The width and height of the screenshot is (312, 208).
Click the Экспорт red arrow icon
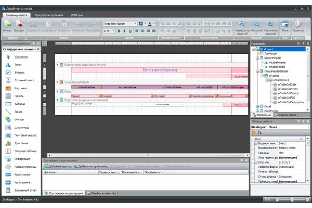[19, 25]
